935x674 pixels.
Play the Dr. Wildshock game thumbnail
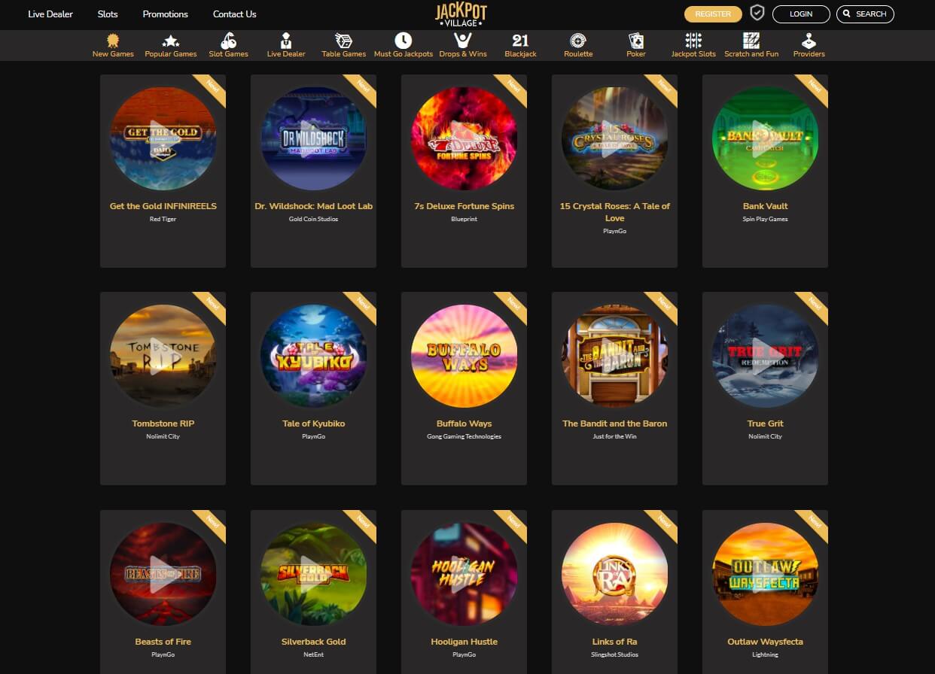[x=313, y=138]
